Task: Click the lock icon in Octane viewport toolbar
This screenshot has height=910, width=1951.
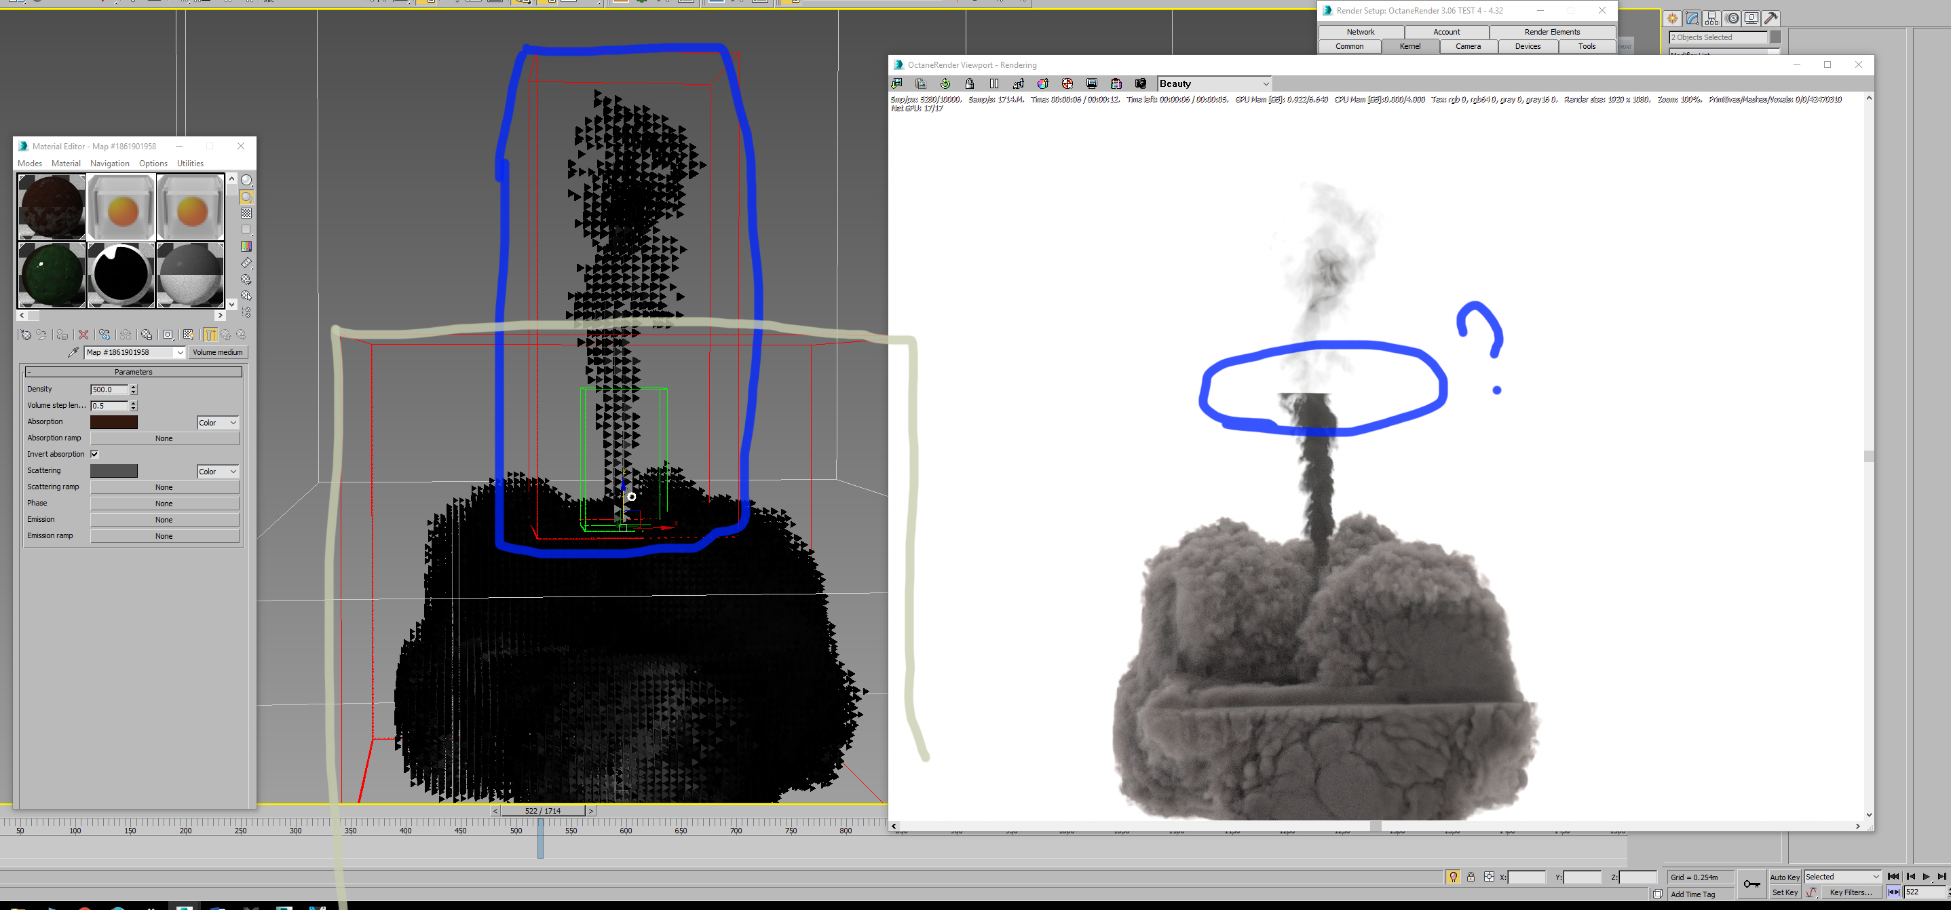Action: (x=970, y=84)
